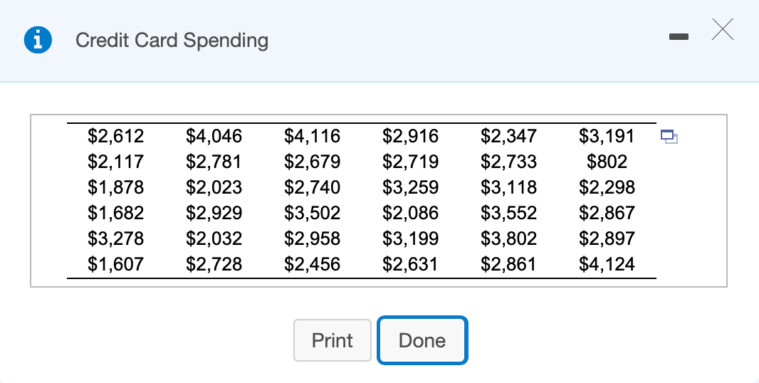
Task: Select the $2,347 value
Action: pos(509,136)
